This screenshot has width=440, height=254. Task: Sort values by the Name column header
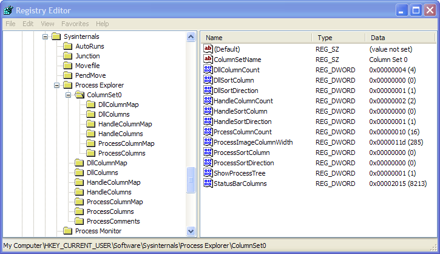256,37
